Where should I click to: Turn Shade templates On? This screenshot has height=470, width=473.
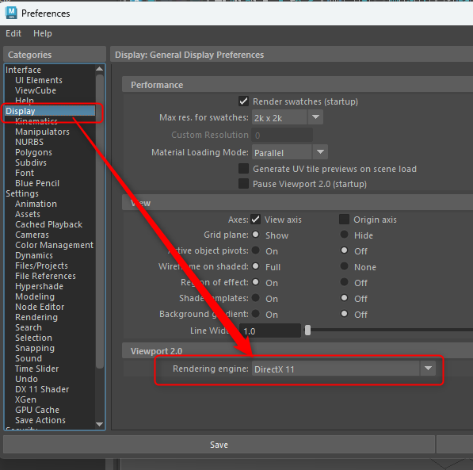tap(255, 298)
